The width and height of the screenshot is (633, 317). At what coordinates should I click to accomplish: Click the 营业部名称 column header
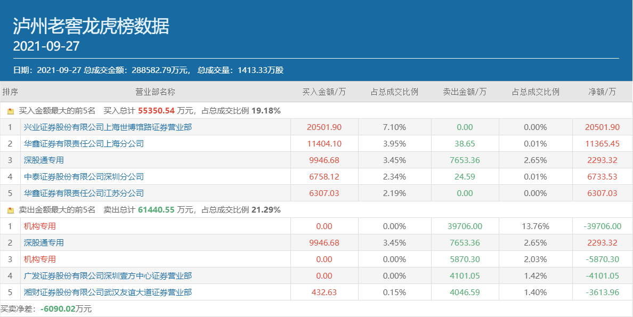155,92
